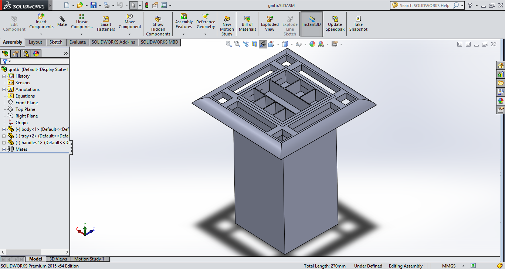Screen dimensions: 505x269
Task: Click the Print icon
Action: point(106,5)
